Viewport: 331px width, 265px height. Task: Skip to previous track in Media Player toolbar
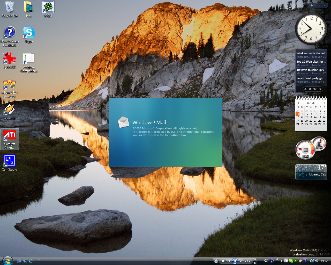[229, 261]
